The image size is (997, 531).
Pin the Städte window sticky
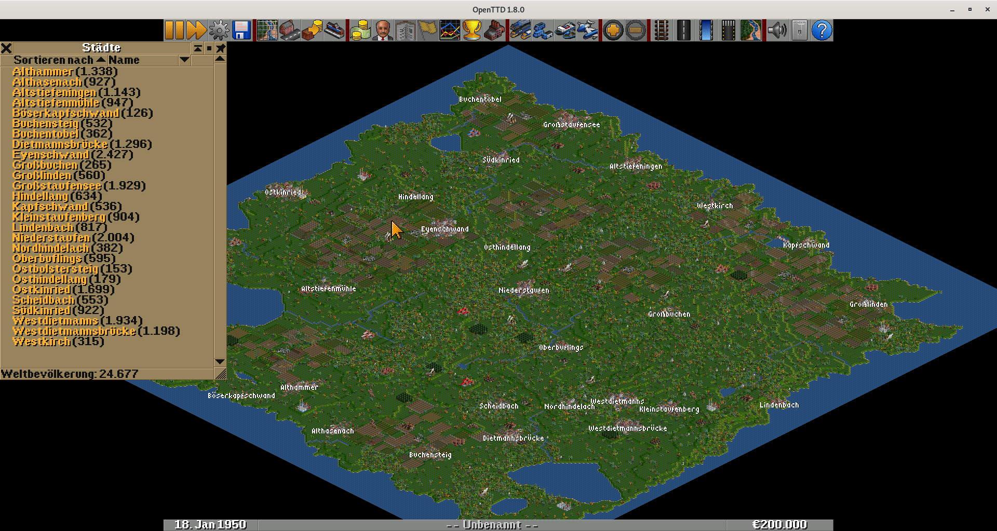click(x=221, y=48)
